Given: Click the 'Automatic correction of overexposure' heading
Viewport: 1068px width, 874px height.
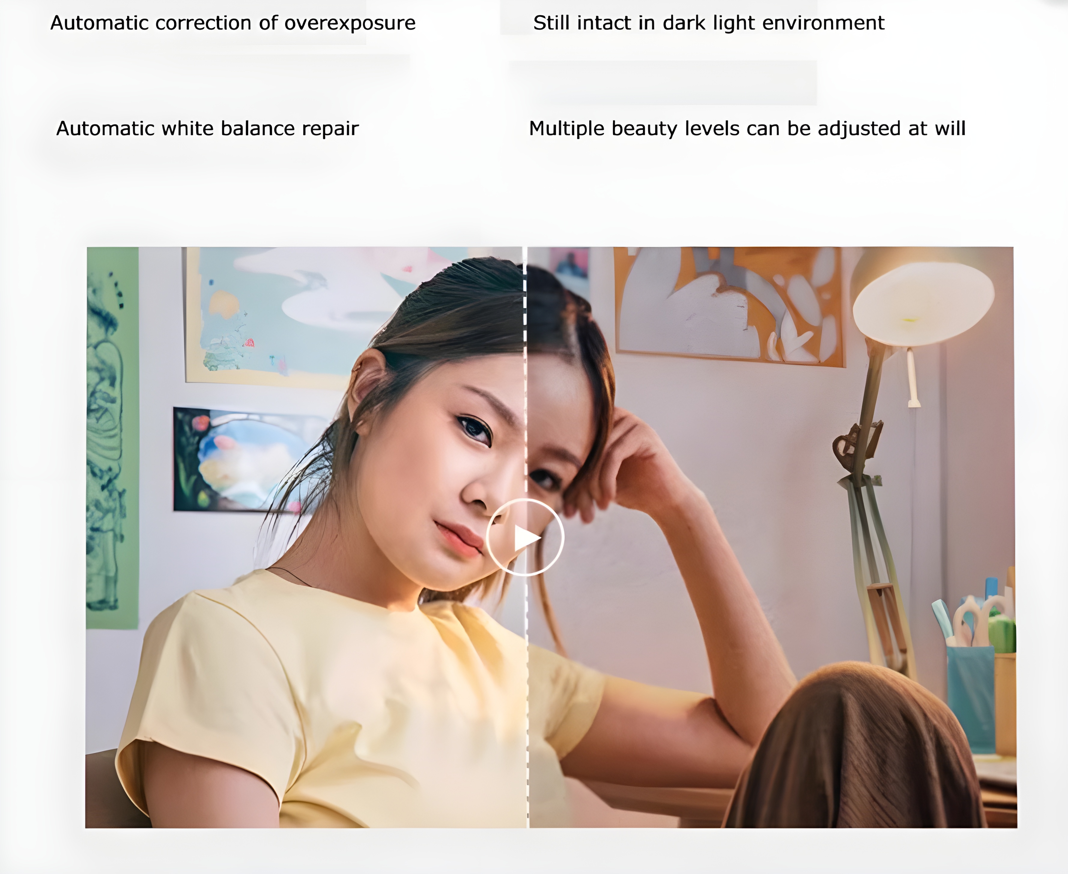Looking at the screenshot, I should point(233,23).
